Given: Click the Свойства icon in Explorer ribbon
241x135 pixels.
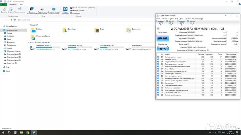Looking at the screenshot, I should [x=4, y=10].
